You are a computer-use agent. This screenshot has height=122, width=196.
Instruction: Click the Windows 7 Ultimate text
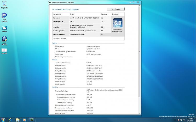click(x=60, y=38)
